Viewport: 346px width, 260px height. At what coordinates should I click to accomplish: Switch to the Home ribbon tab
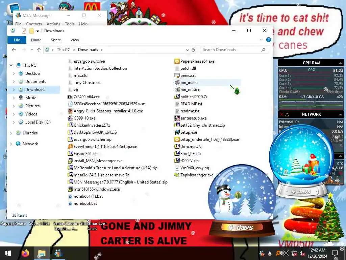pos(36,40)
